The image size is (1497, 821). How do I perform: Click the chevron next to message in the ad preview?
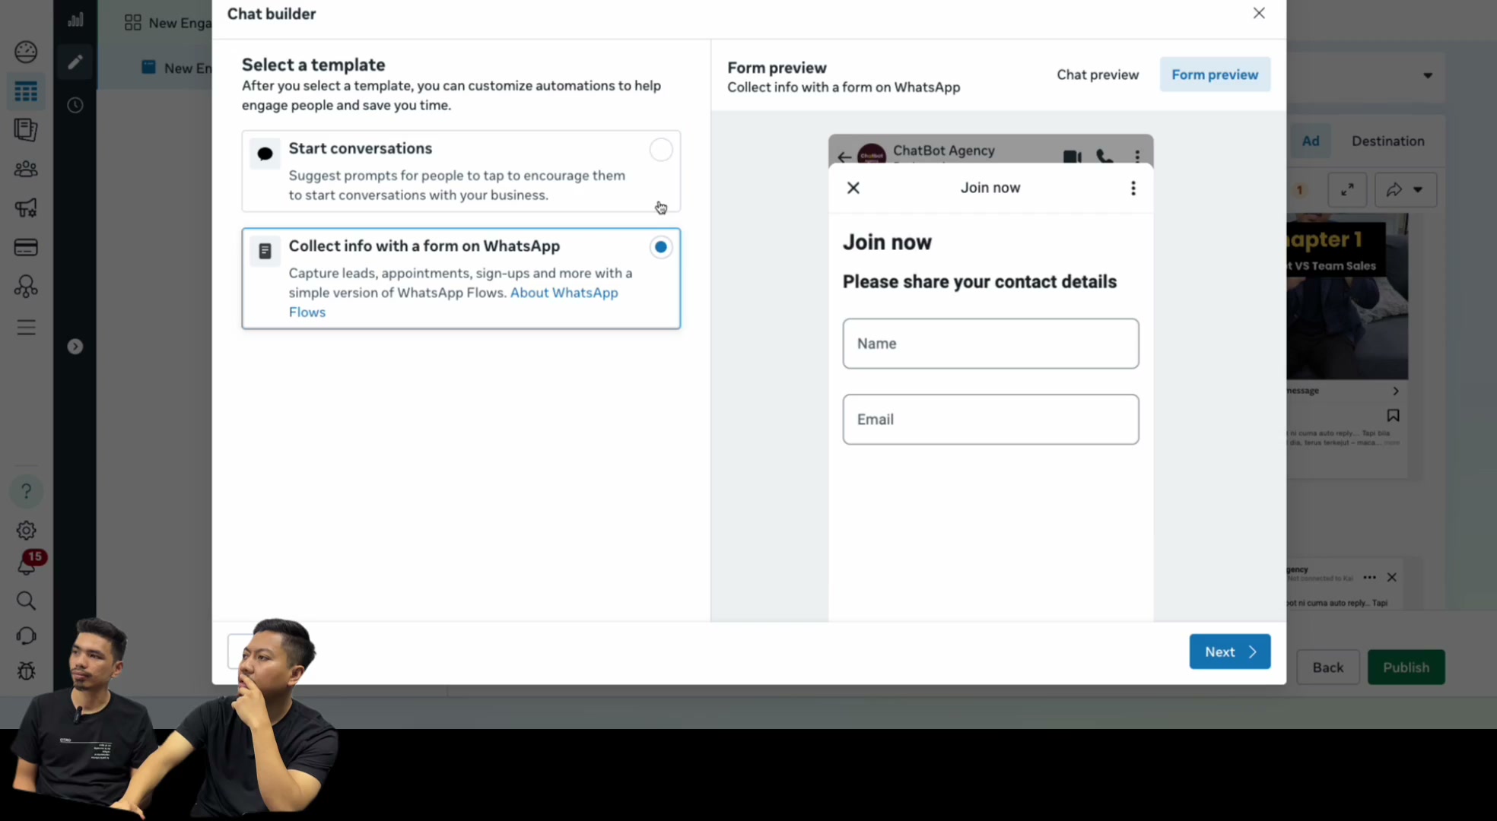(x=1395, y=391)
